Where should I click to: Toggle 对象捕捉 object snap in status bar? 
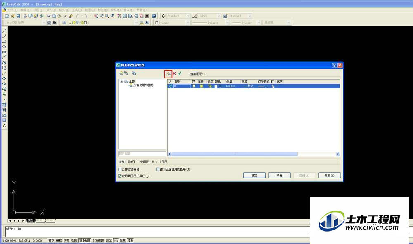tap(85, 241)
